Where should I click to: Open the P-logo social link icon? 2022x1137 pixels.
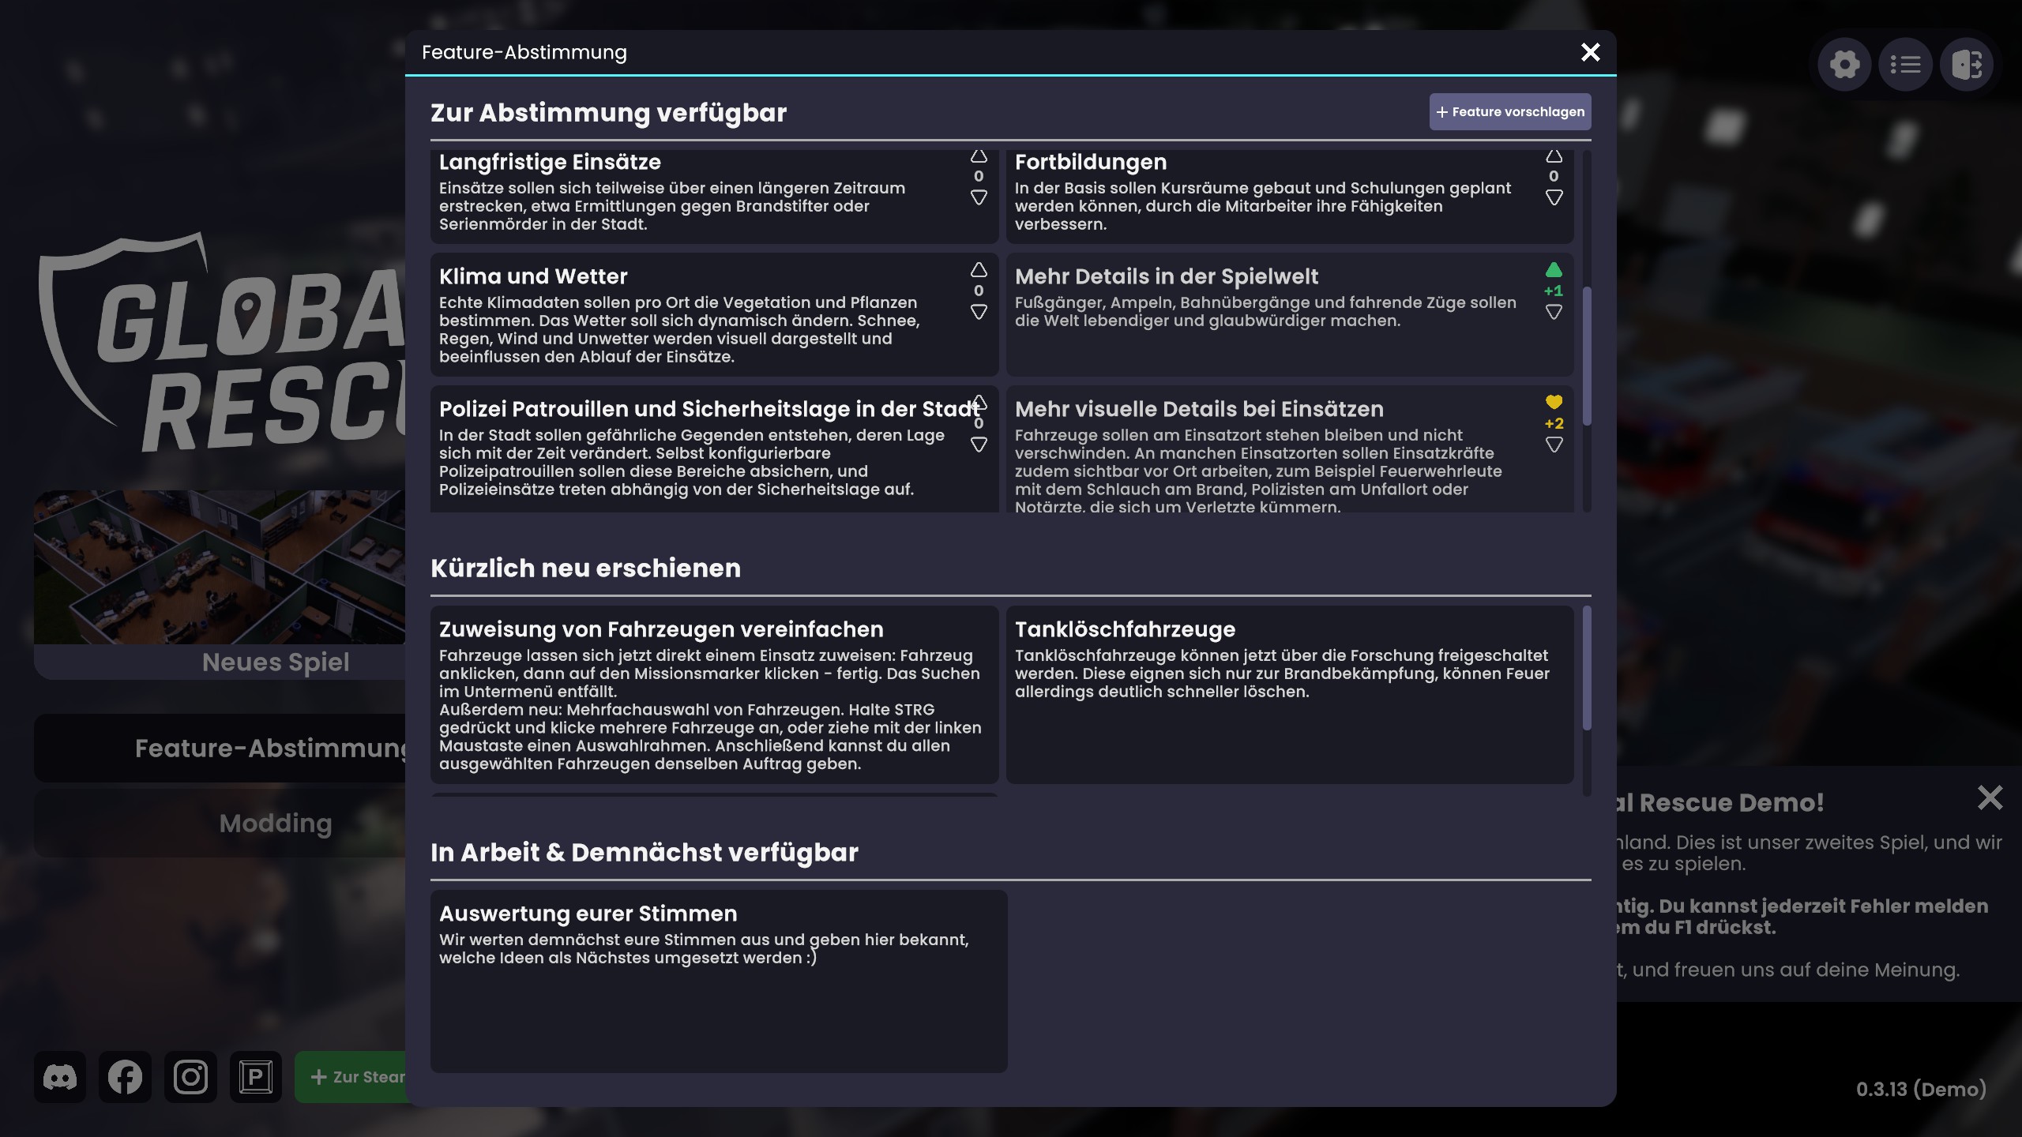[x=256, y=1077]
